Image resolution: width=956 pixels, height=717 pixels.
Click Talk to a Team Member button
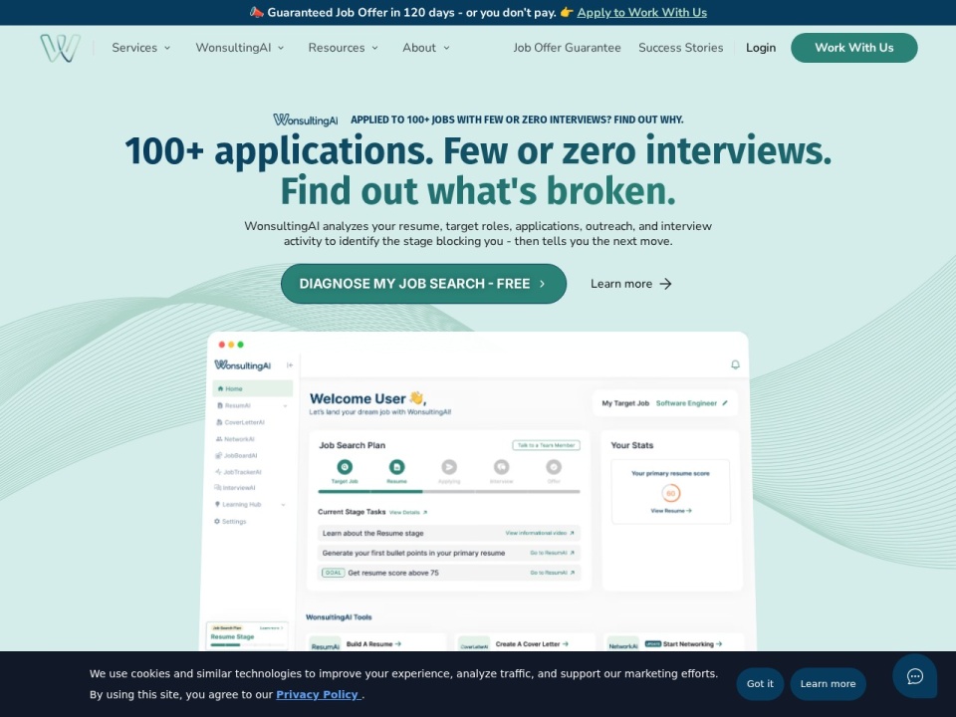click(x=546, y=445)
